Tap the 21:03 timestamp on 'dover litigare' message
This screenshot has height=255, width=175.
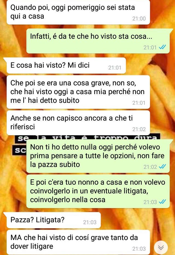tap(139, 249)
